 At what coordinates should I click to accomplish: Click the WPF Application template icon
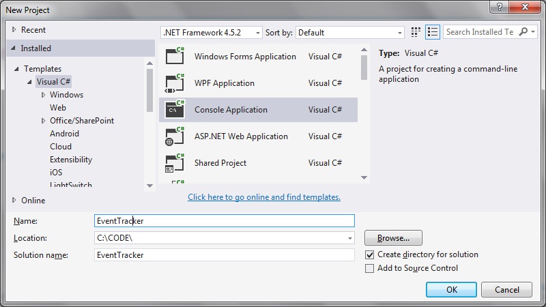click(175, 83)
